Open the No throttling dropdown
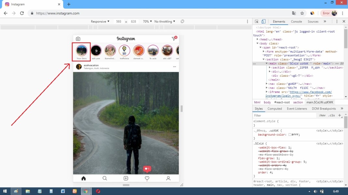Viewport: 348px width, 195px height. pyautogui.click(x=164, y=21)
